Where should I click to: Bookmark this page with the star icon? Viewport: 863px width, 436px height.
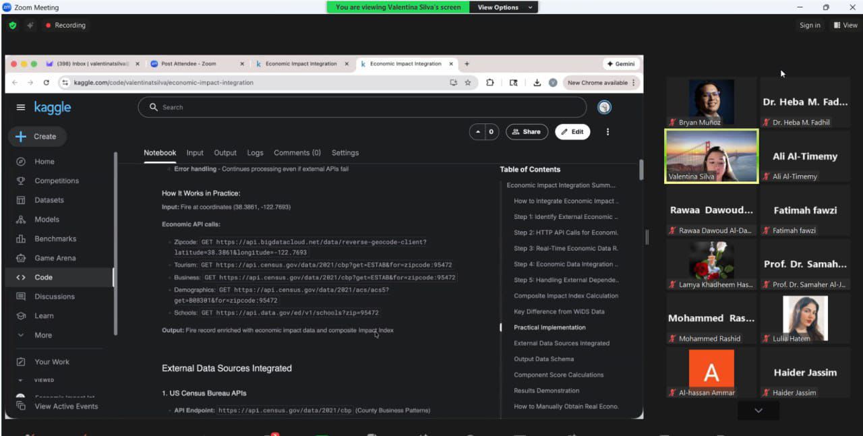(x=468, y=83)
